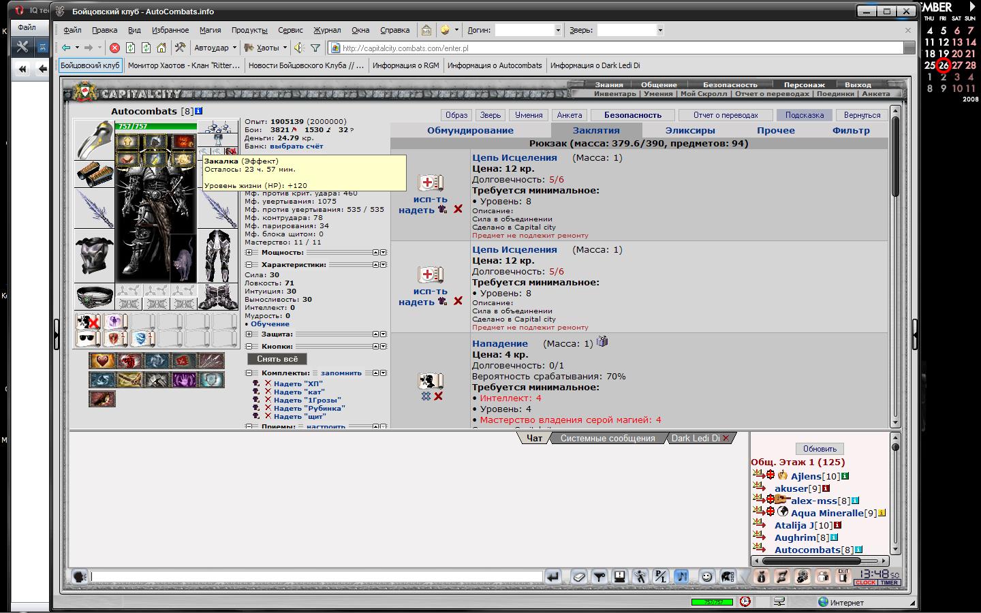Click the Обновить button
Screen dimensions: 981x613
(820, 449)
